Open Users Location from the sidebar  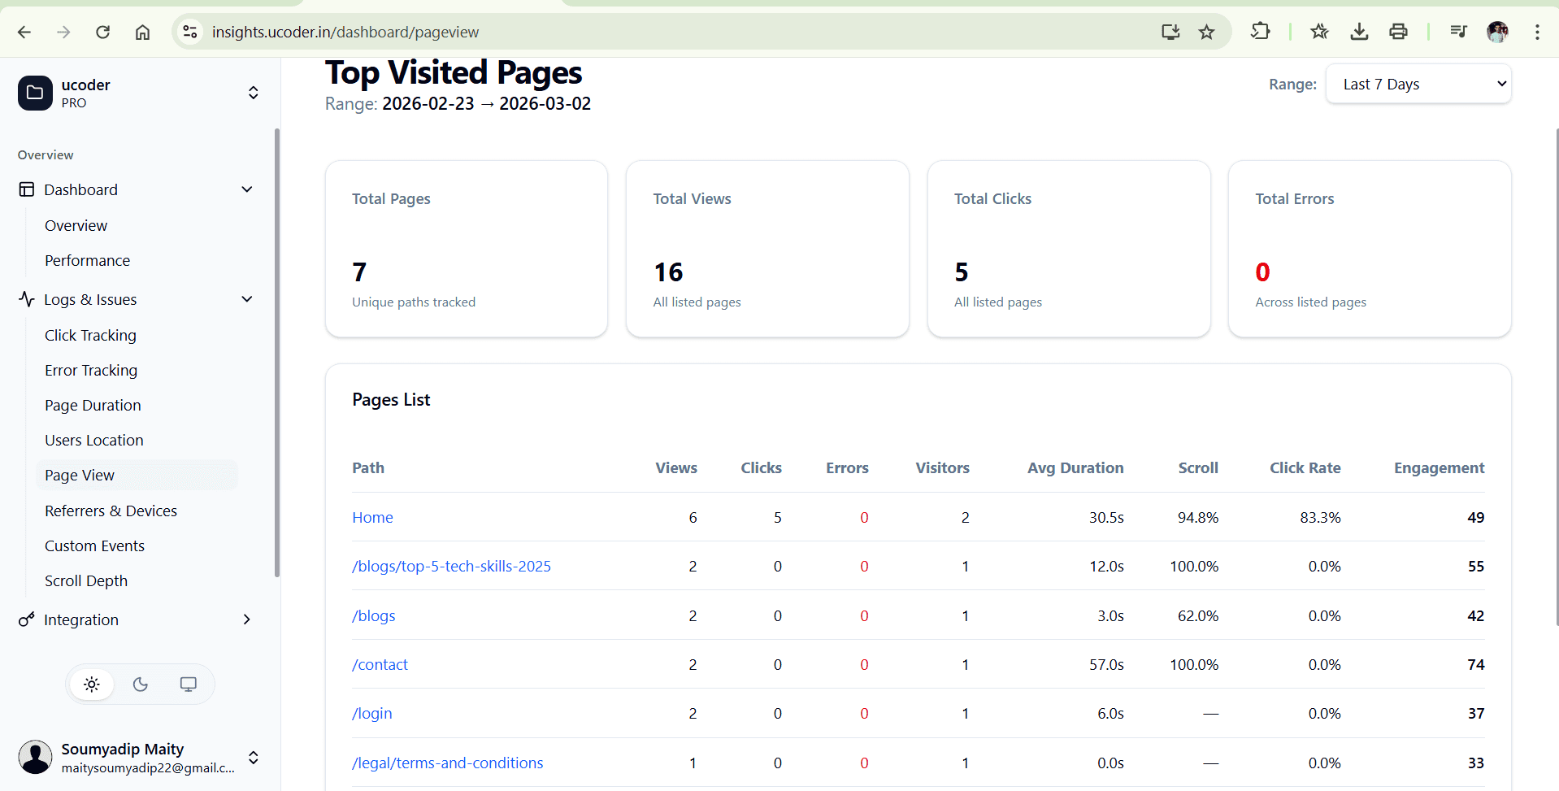pos(94,440)
